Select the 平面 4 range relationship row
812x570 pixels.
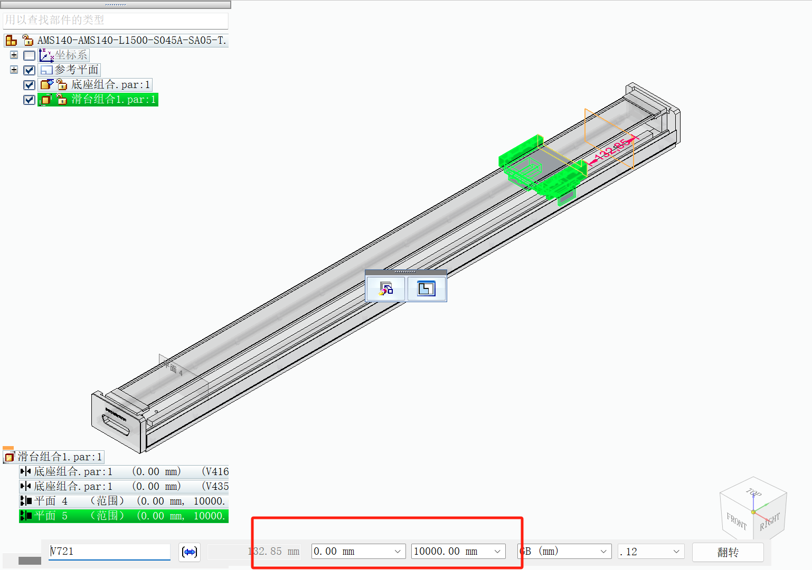click(x=124, y=501)
